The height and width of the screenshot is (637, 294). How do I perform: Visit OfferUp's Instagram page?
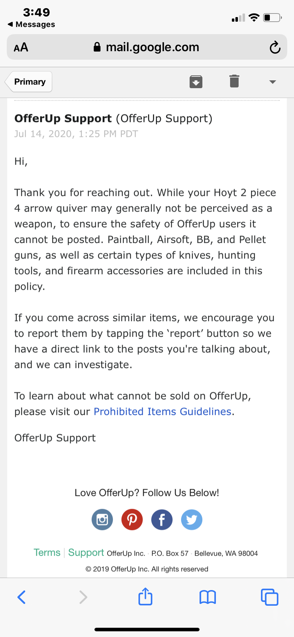click(x=102, y=520)
